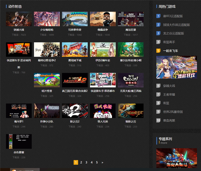Select 球球大作战云适配版 ranking entry
201x171 pixels.
176,25
